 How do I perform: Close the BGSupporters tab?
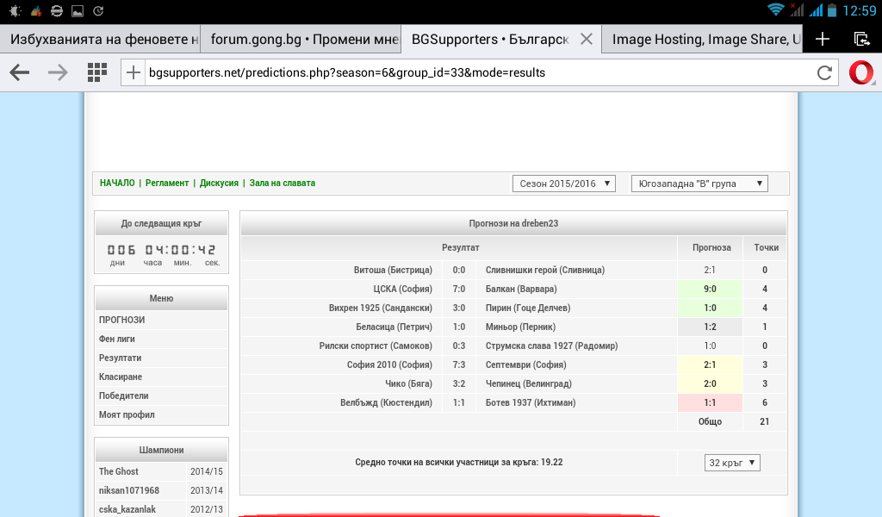[x=587, y=39]
